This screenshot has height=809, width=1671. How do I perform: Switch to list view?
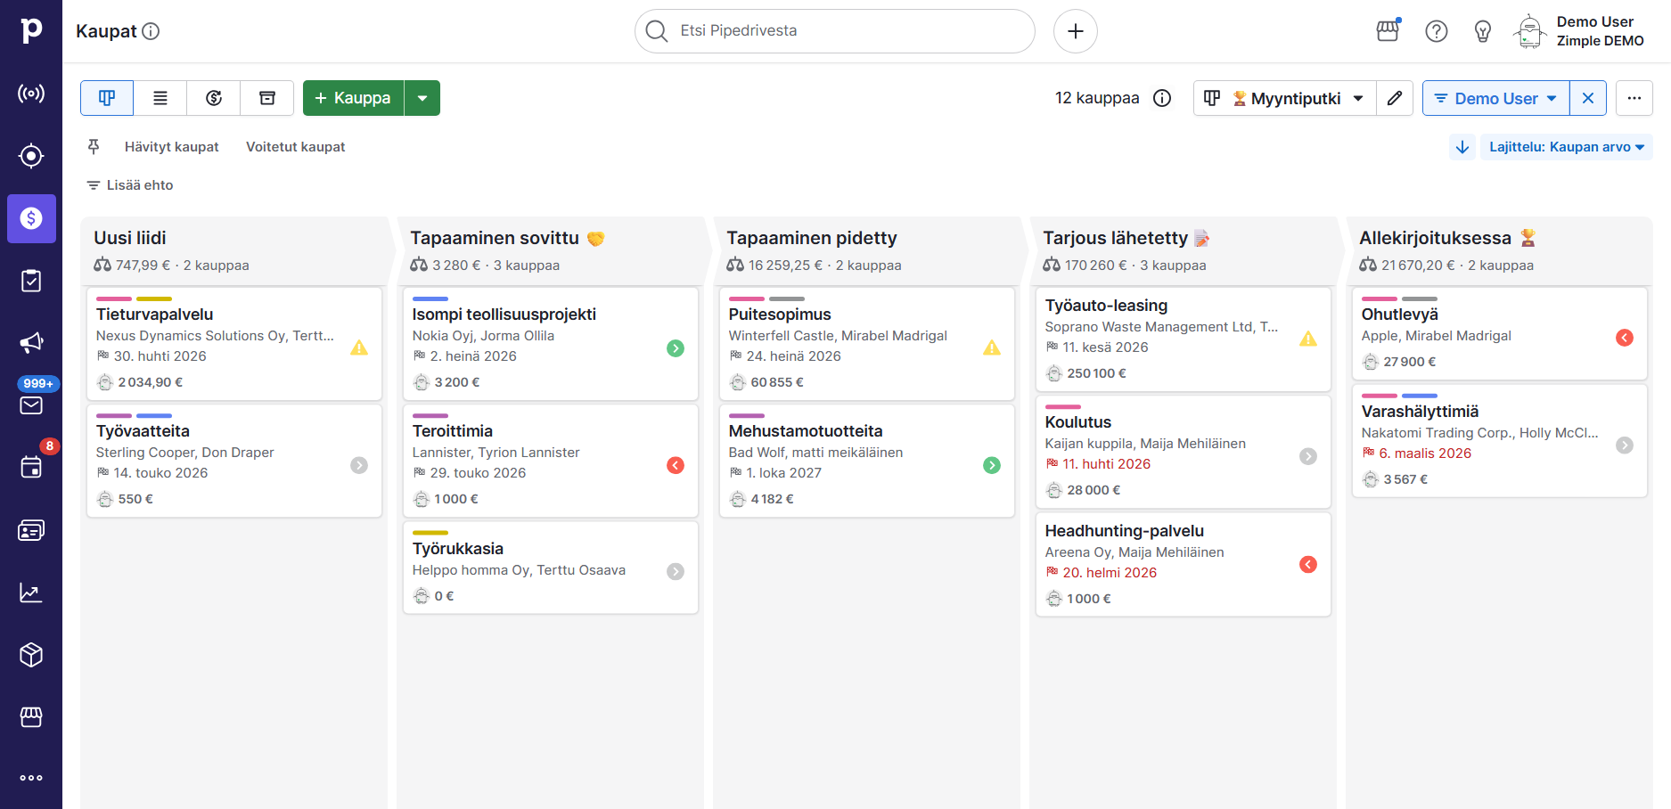[160, 98]
